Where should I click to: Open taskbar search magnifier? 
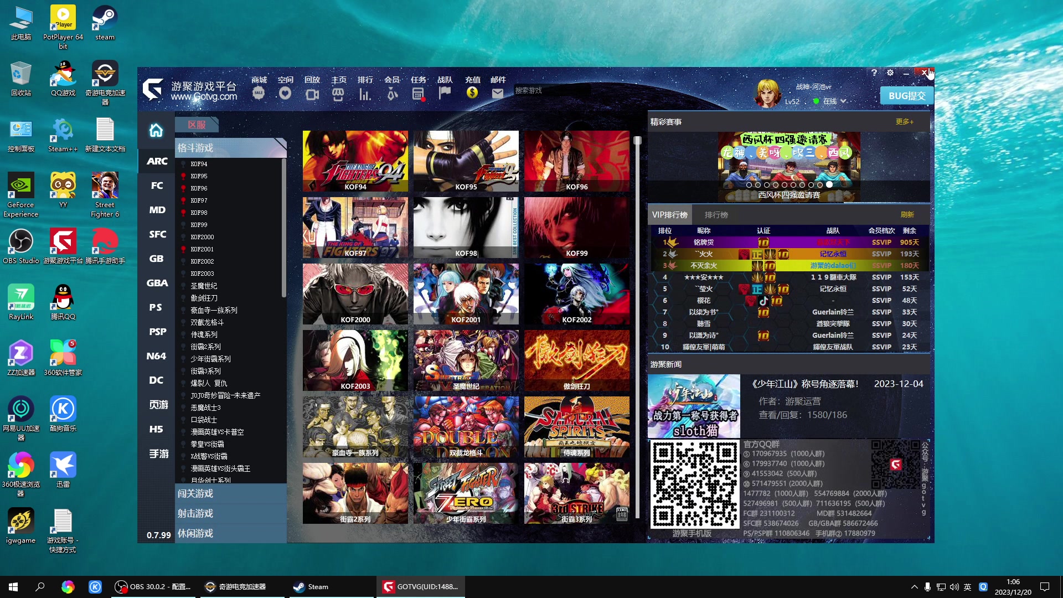click(40, 587)
